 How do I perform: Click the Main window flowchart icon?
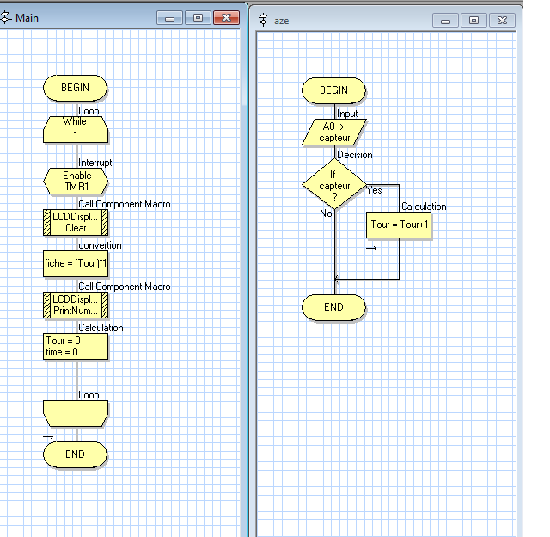(6, 17)
